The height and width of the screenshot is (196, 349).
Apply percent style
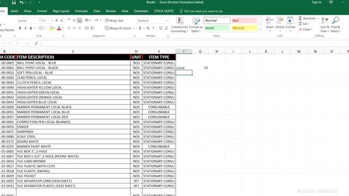coord(148,28)
